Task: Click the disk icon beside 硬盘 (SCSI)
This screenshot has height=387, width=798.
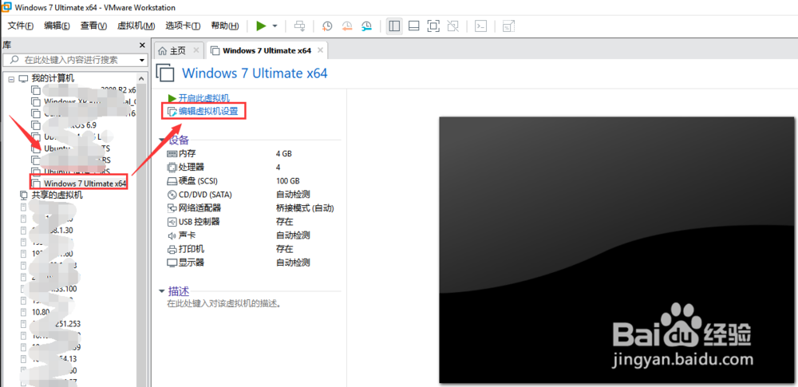Action: [172, 181]
